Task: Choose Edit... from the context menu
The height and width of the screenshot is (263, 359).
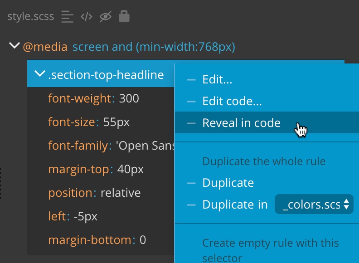Action: click(x=217, y=79)
